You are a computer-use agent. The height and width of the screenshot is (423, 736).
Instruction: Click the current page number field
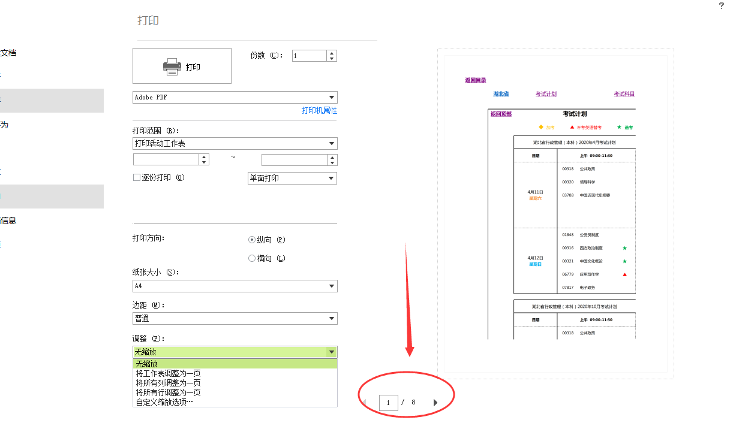pyautogui.click(x=389, y=403)
